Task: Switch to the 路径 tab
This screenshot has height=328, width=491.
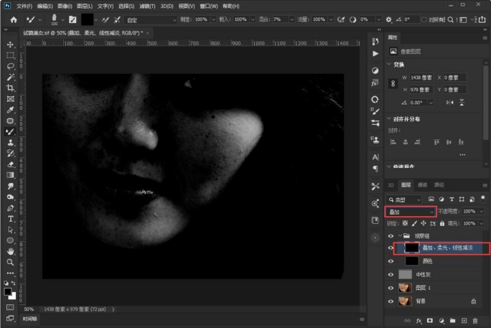Action: (x=439, y=185)
